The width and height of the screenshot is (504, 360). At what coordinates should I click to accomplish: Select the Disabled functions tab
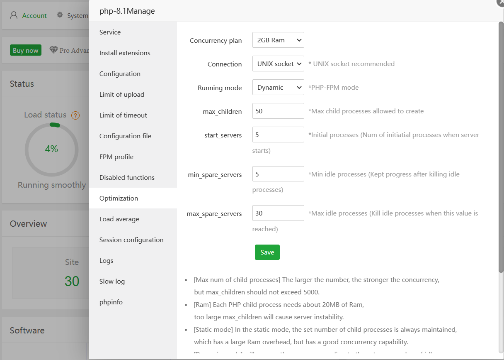[x=127, y=178]
